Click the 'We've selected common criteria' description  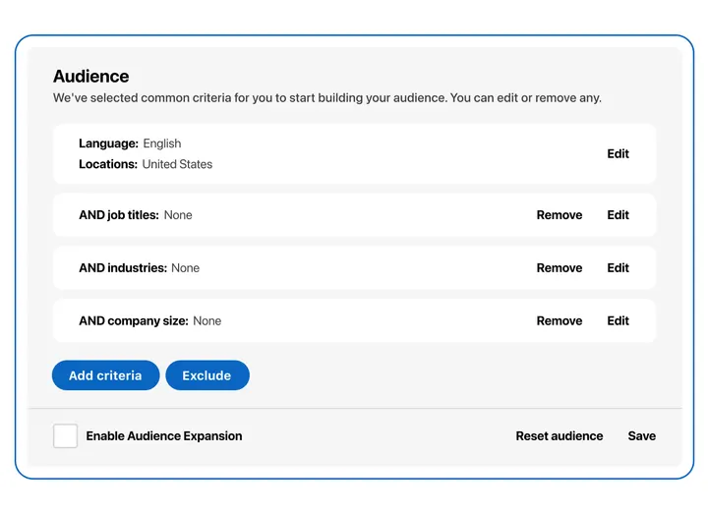tap(326, 98)
